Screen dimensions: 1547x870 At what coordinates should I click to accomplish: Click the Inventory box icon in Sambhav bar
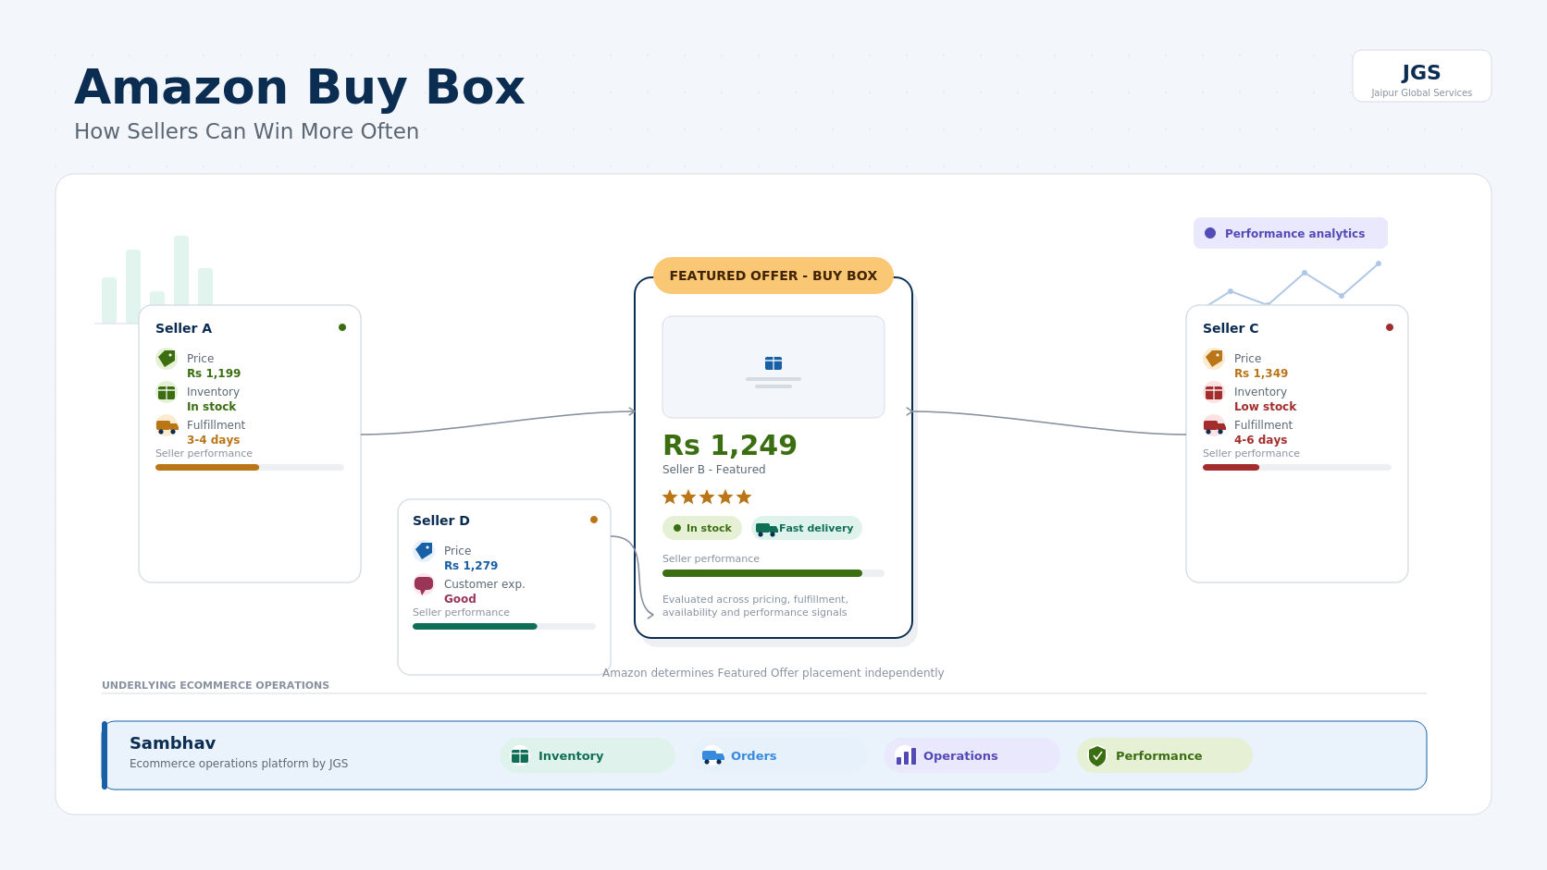pyautogui.click(x=520, y=755)
